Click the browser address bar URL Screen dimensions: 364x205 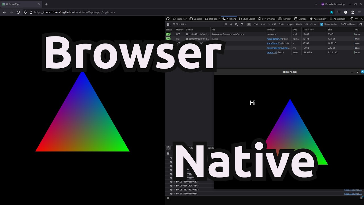click(x=75, y=12)
